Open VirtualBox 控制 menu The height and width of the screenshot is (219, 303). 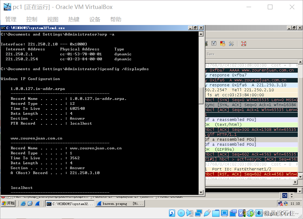click(x=32, y=19)
